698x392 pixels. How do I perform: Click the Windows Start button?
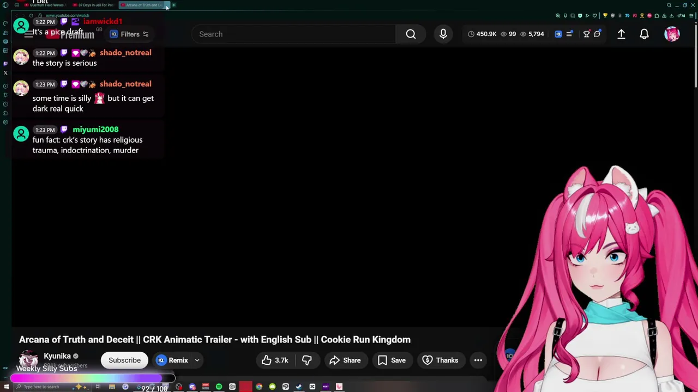click(5, 387)
